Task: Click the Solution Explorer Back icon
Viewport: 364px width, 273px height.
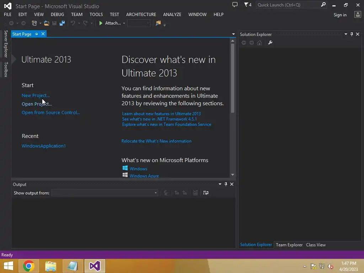Action: pyautogui.click(x=244, y=43)
